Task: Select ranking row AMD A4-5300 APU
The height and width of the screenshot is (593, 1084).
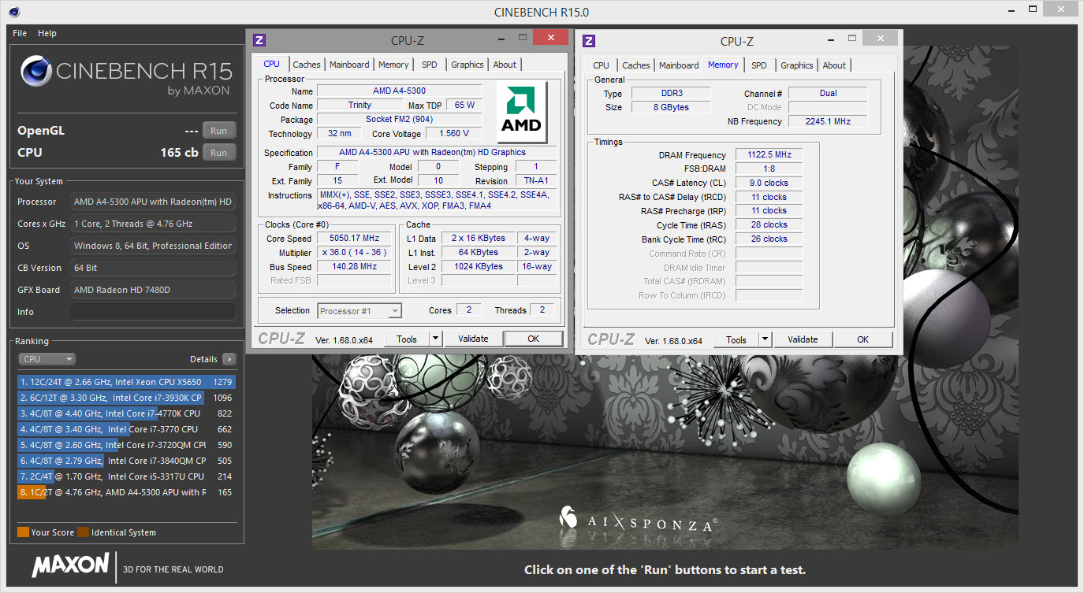Action: pos(126,492)
